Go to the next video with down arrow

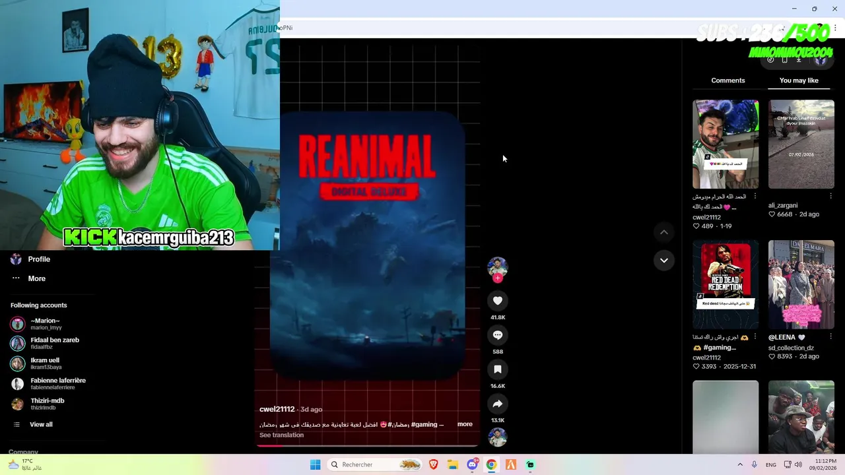point(664,261)
